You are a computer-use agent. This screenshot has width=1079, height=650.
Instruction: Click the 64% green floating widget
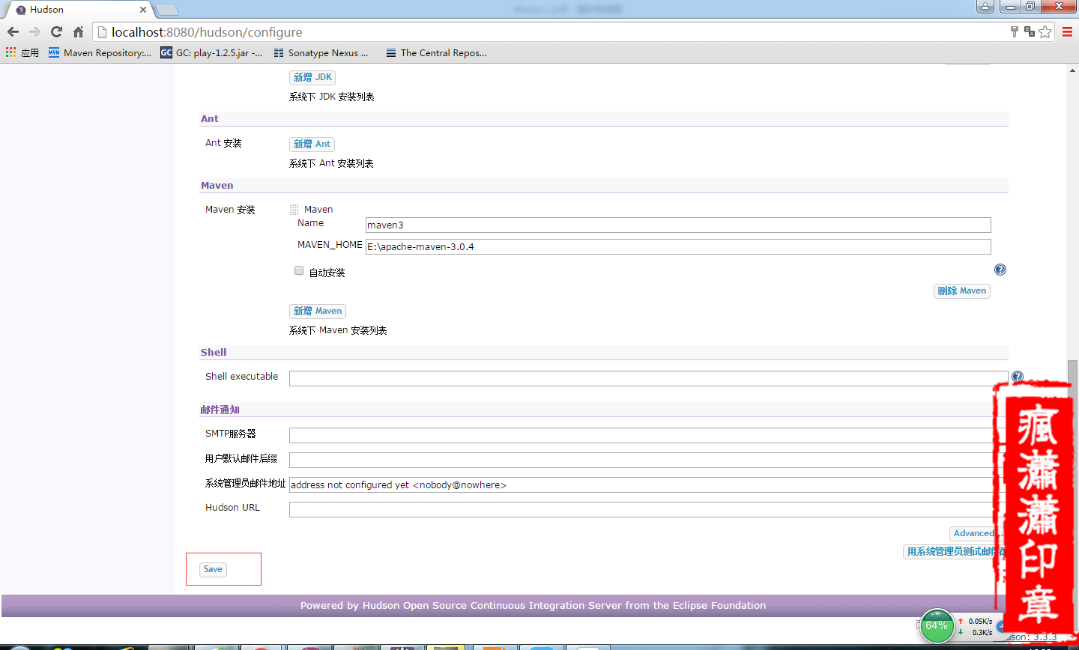pyautogui.click(x=937, y=626)
